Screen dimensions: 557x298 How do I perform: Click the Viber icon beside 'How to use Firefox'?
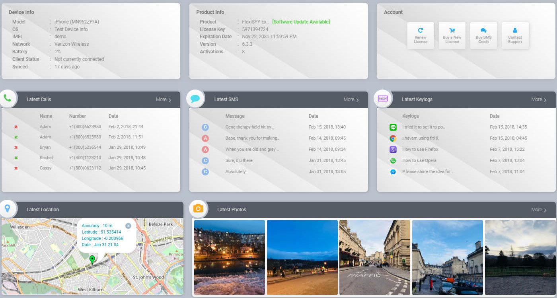pos(393,150)
